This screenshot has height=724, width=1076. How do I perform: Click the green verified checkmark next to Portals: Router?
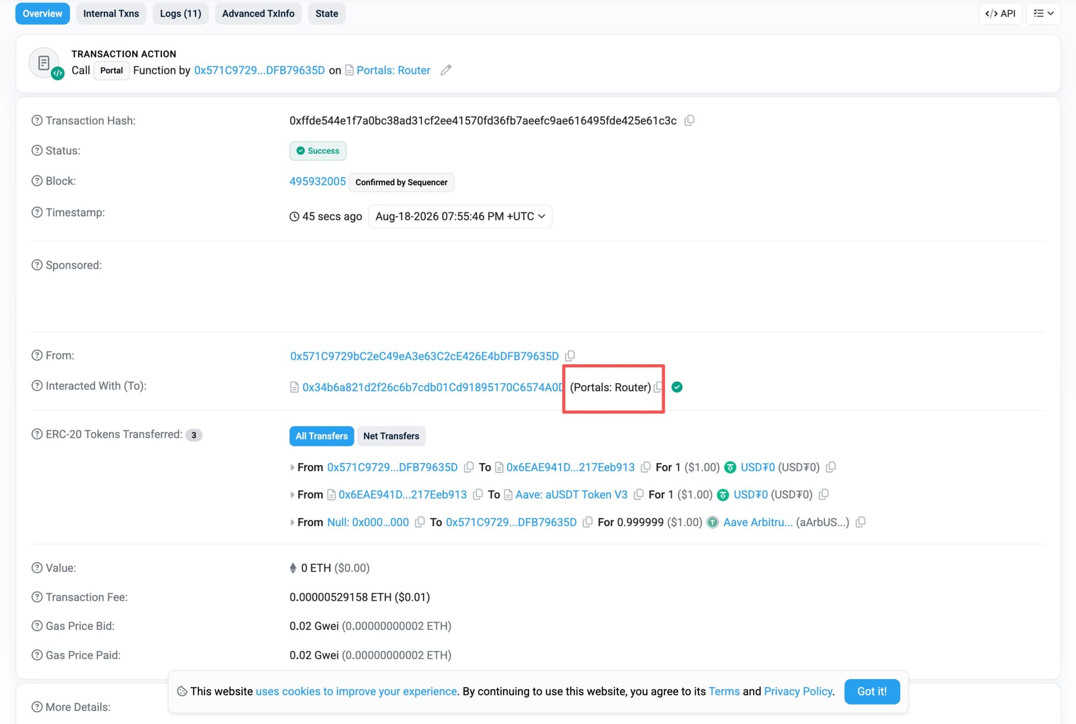coord(677,387)
